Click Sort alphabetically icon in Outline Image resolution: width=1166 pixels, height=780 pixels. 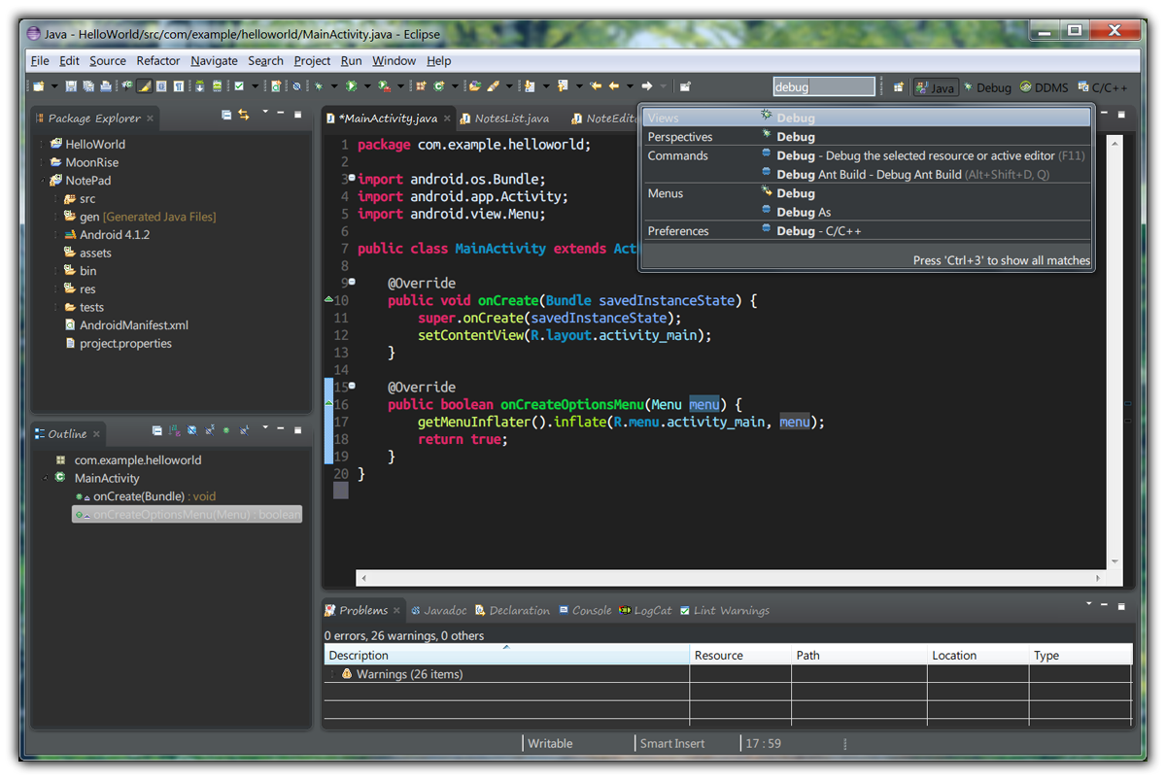tap(174, 430)
